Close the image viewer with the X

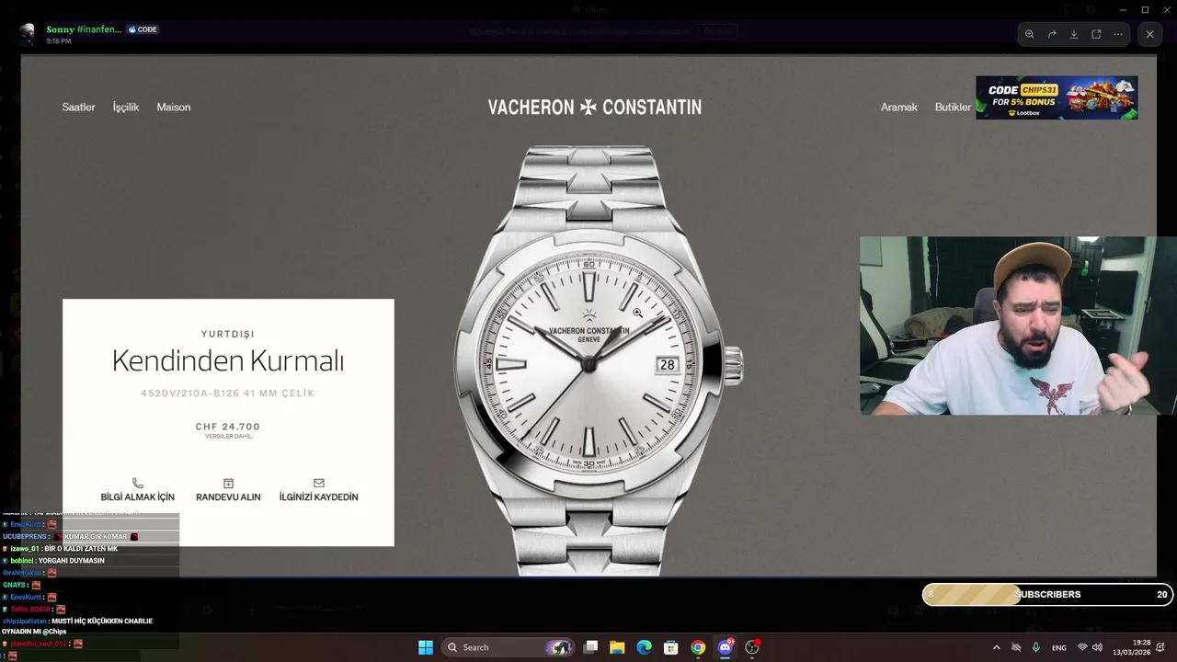point(1149,34)
